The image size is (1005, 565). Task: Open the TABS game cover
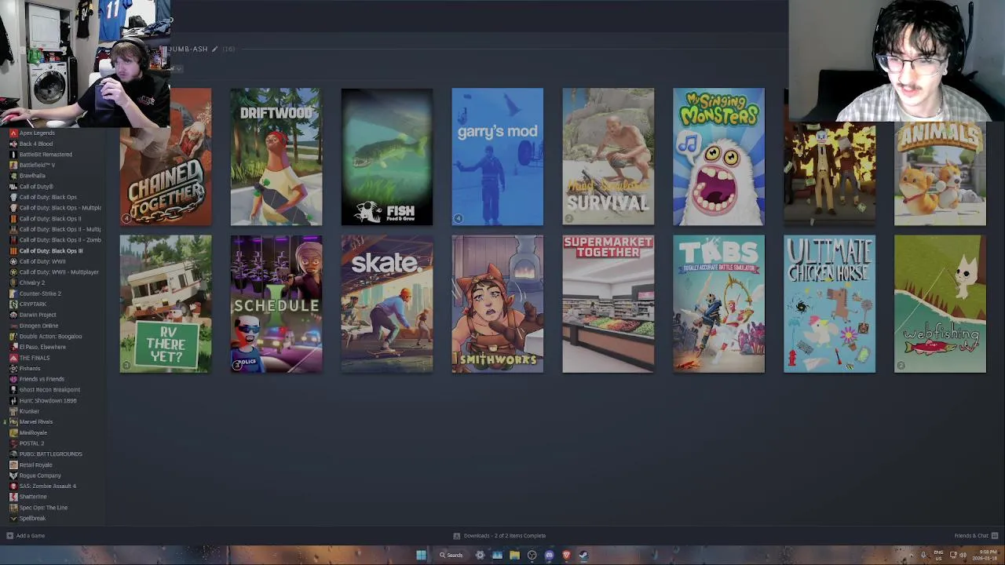[719, 304]
